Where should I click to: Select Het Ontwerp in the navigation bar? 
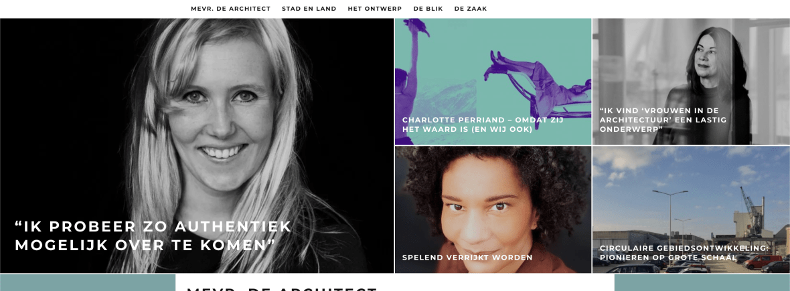click(374, 9)
